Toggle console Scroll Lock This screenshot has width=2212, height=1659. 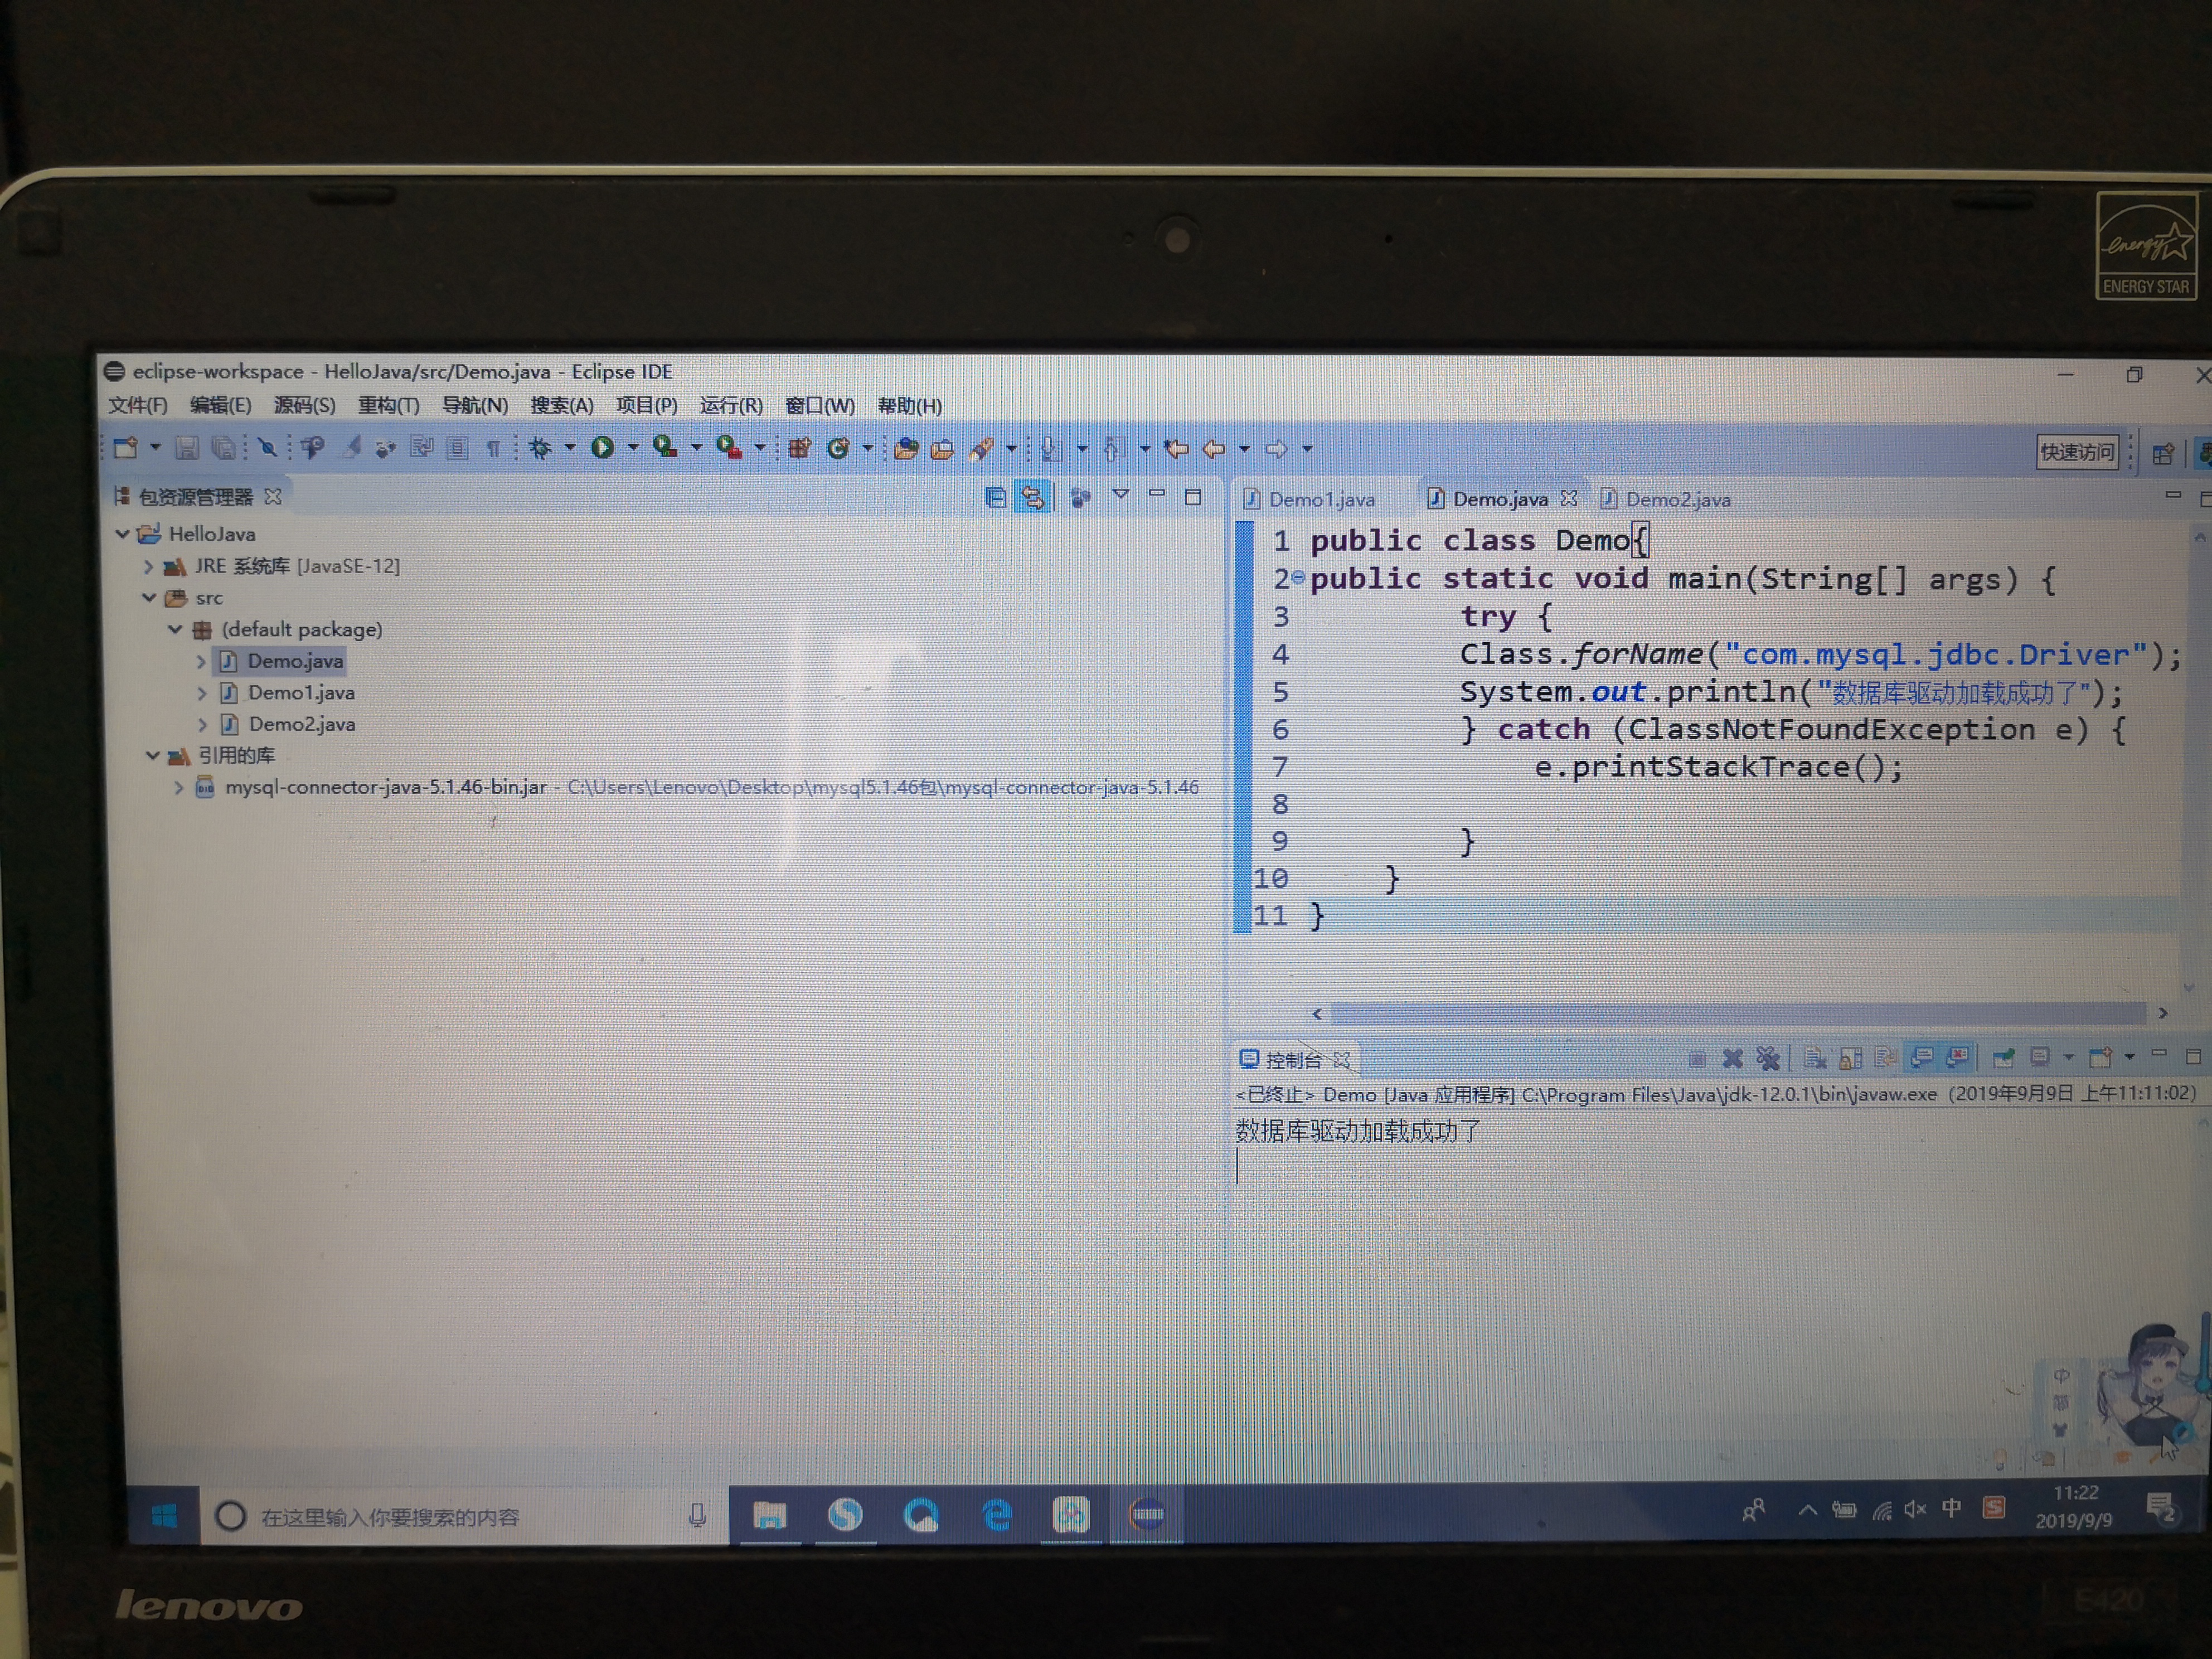[1850, 1058]
